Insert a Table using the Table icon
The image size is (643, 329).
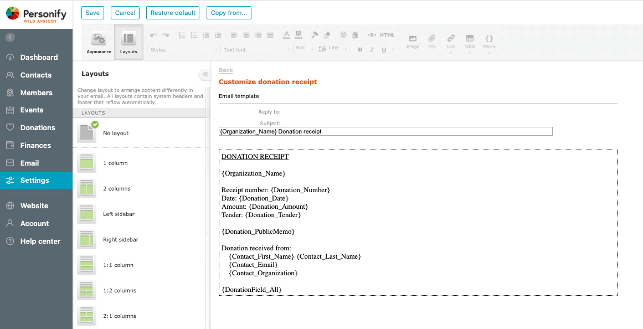(469, 40)
